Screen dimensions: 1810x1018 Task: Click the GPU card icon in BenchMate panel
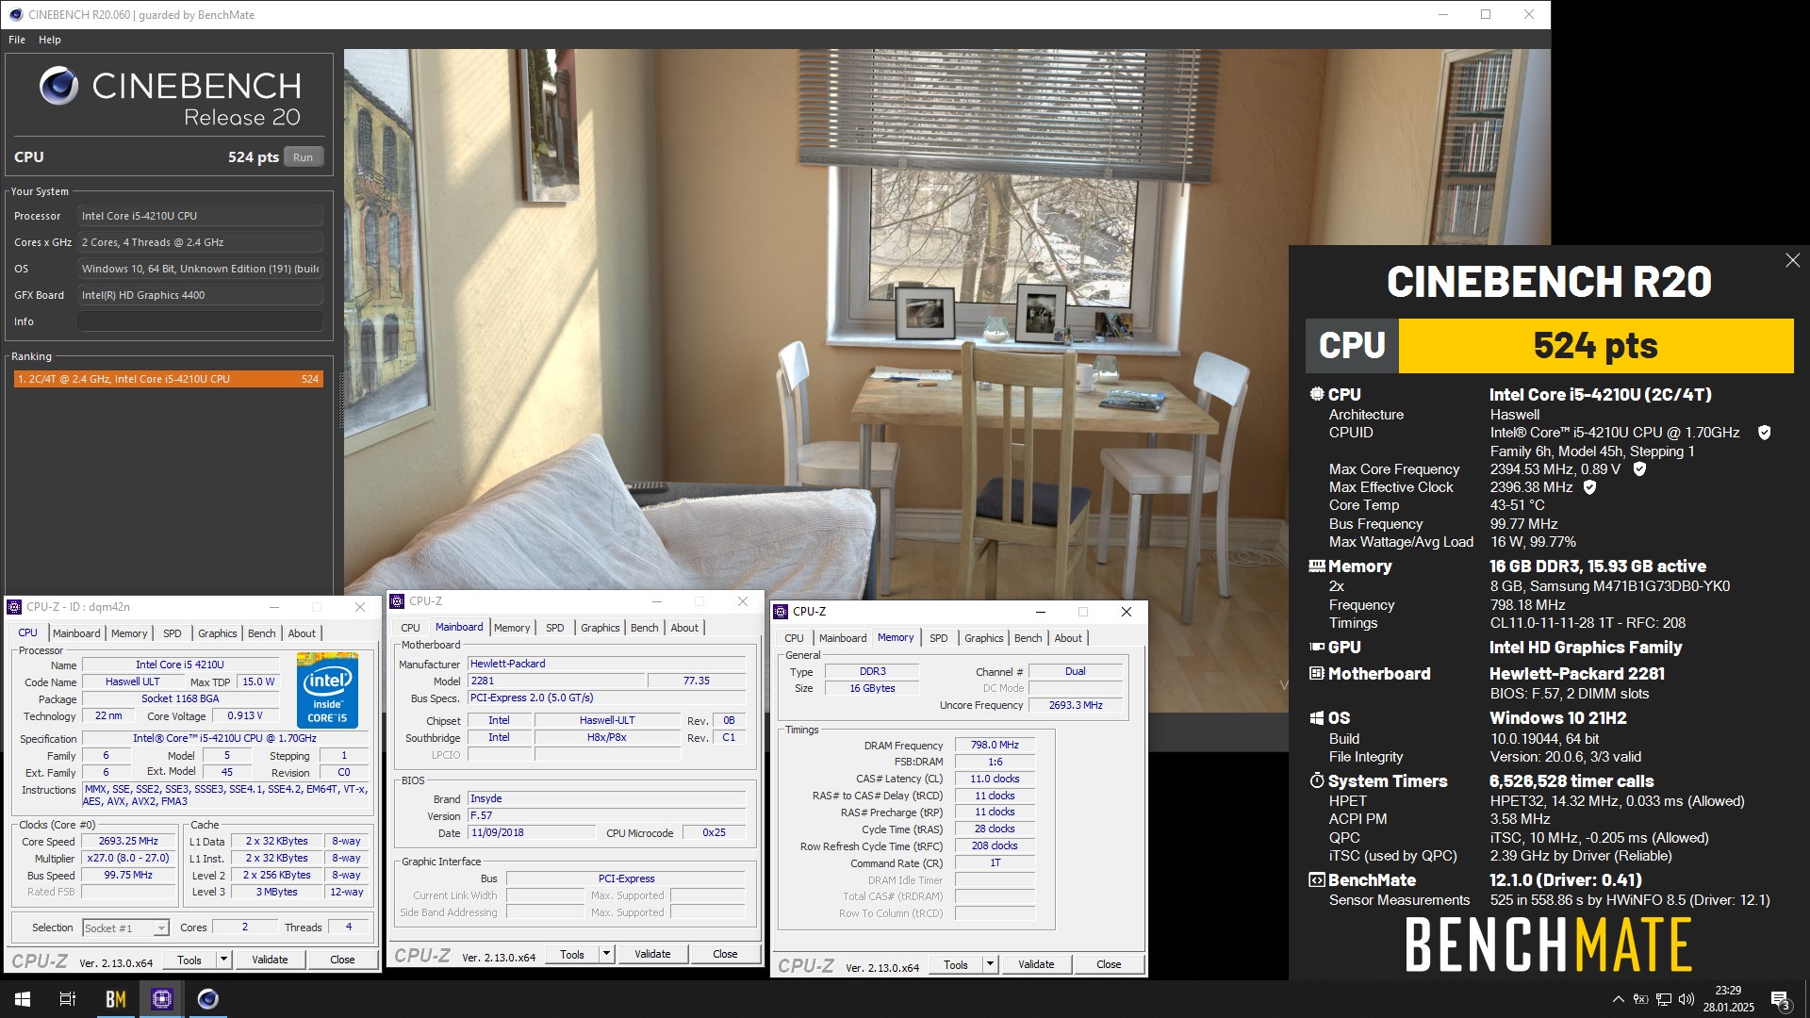(x=1317, y=648)
